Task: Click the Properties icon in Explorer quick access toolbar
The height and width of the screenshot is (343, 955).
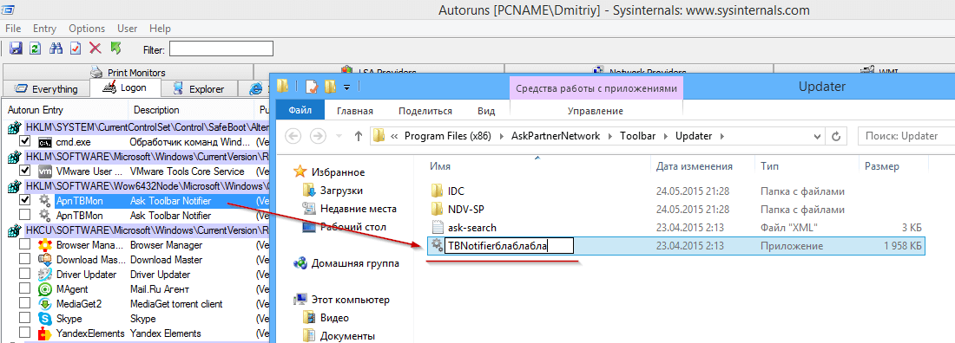Action: click(312, 87)
